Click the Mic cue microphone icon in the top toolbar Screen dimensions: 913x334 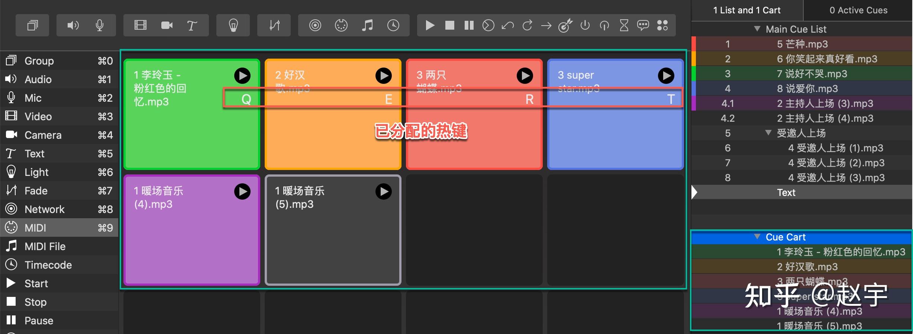99,25
